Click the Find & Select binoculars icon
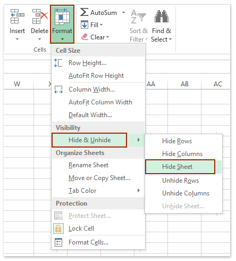 point(162,17)
